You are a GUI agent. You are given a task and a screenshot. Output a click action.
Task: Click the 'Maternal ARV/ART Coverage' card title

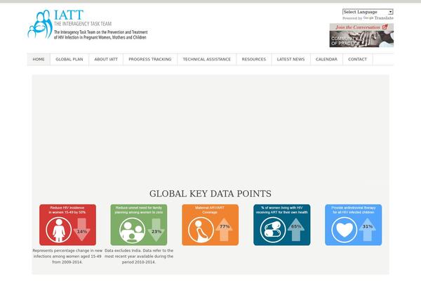210,210
